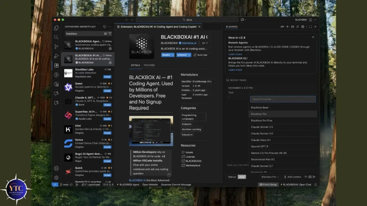This screenshot has height=206, width=367.
Task: Toggle the Auto Update checkbox
Action: (x=195, y=55)
